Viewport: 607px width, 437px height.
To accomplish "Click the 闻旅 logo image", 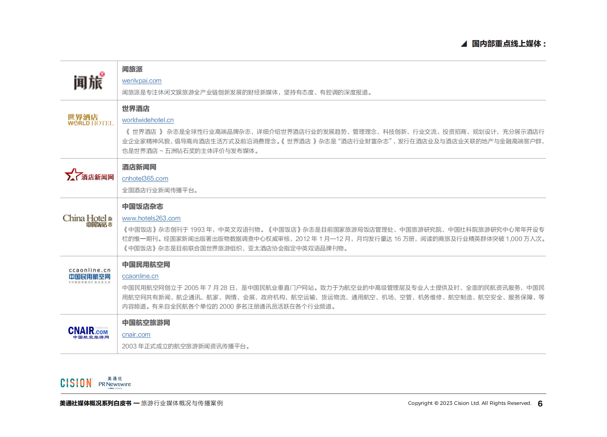I will (89, 81).
